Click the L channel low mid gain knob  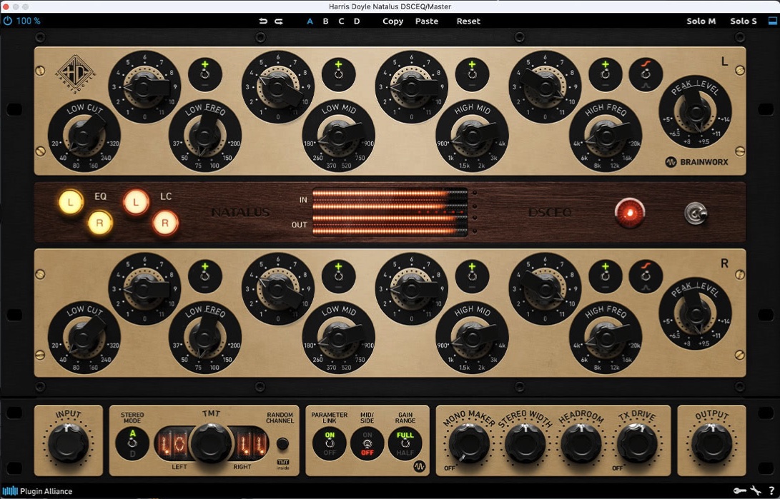[277, 87]
